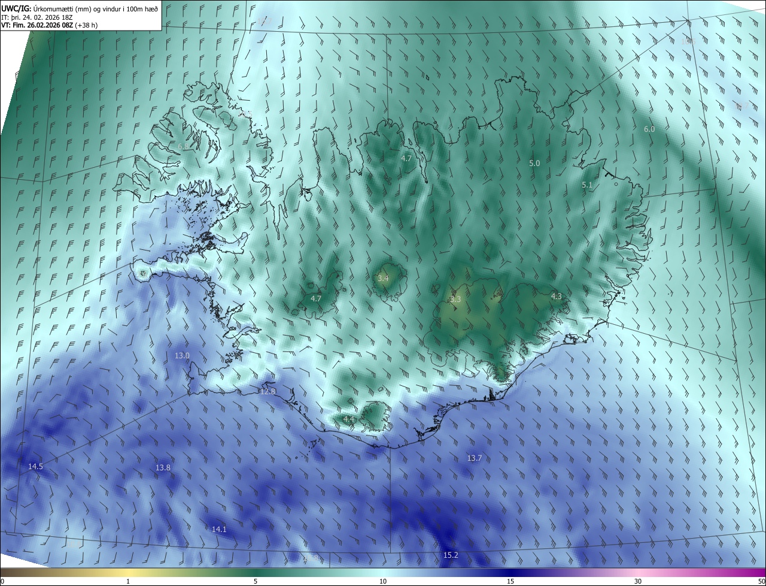Click the color scale tick label 5
Image resolution: width=766 pixels, height=586 pixels.
[256, 581]
